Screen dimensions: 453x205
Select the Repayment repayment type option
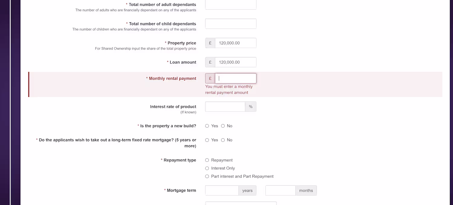point(207,160)
